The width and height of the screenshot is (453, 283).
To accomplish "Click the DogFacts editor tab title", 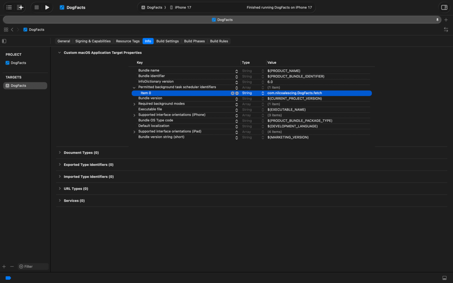I will (222, 20).
